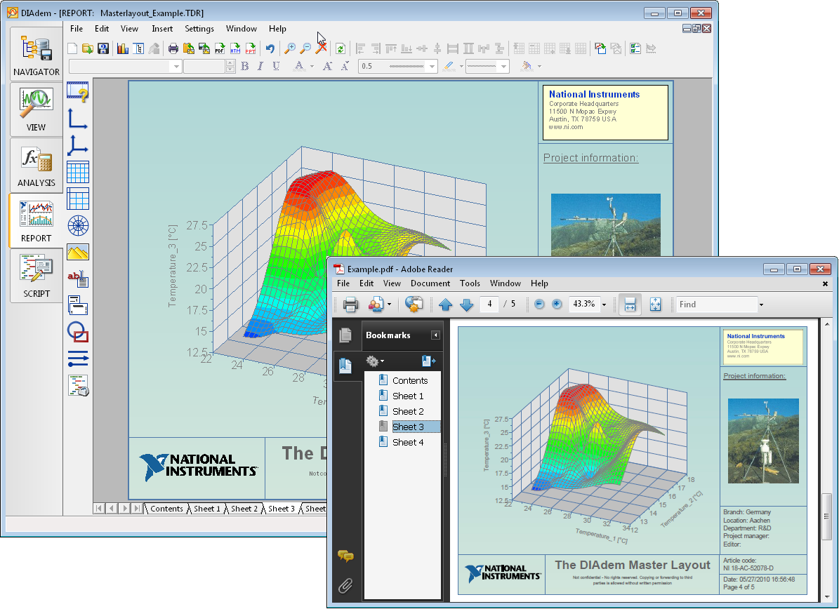Screen dimensions: 839x609
Task: Select the Sheet 2 tab
Action: click(x=244, y=509)
